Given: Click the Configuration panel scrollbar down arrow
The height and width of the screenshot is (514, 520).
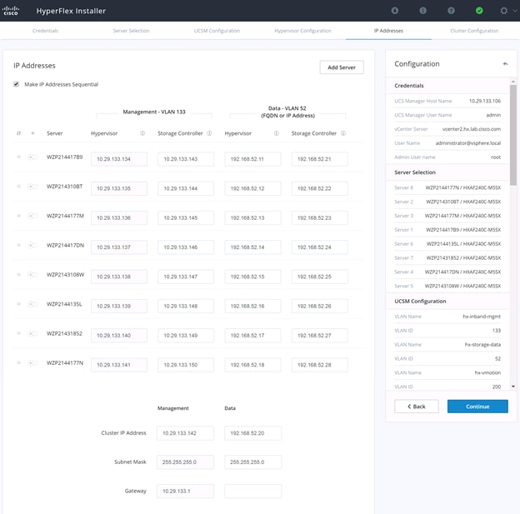Looking at the screenshot, I should [513, 387].
